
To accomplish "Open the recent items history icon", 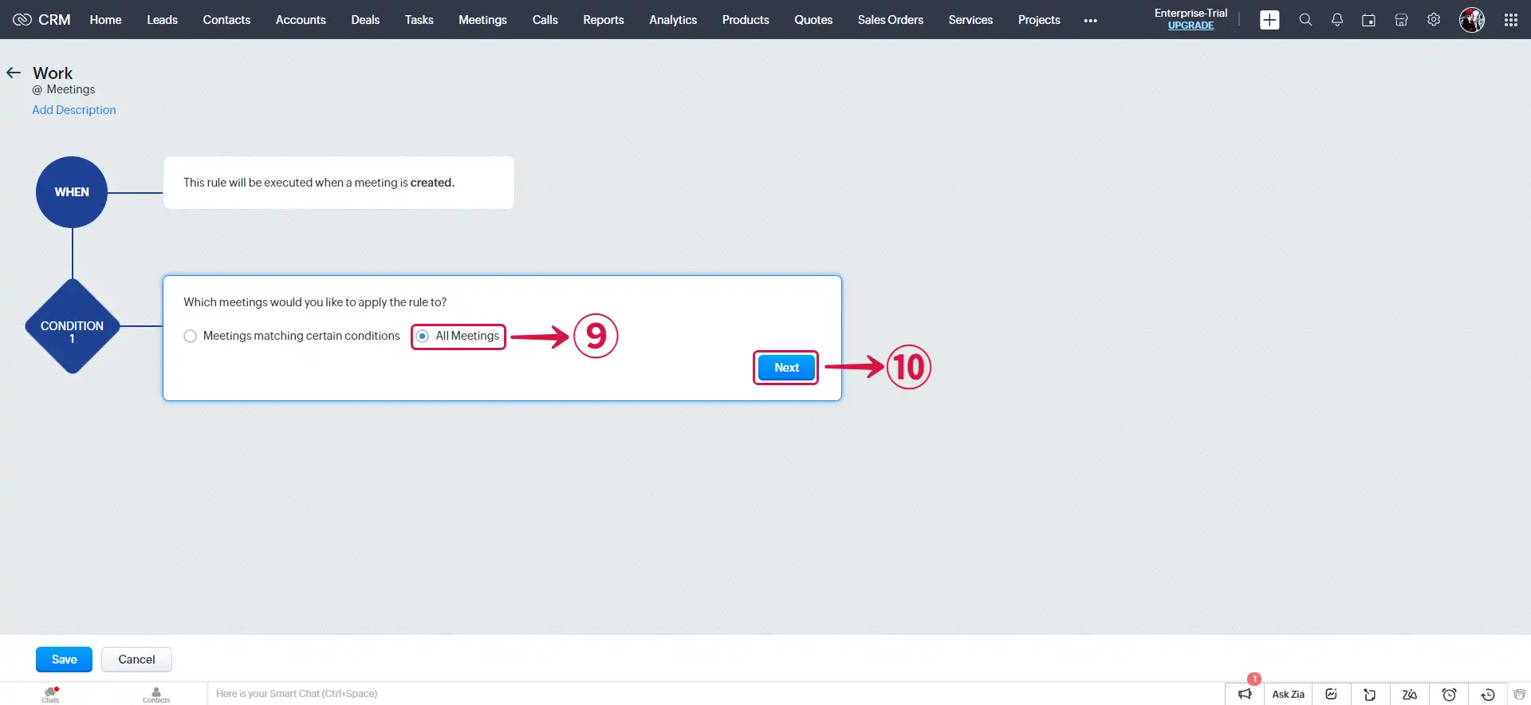I will (1488, 694).
